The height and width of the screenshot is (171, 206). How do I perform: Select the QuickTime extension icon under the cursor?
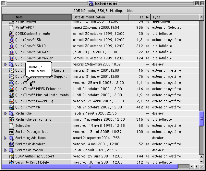11,83
